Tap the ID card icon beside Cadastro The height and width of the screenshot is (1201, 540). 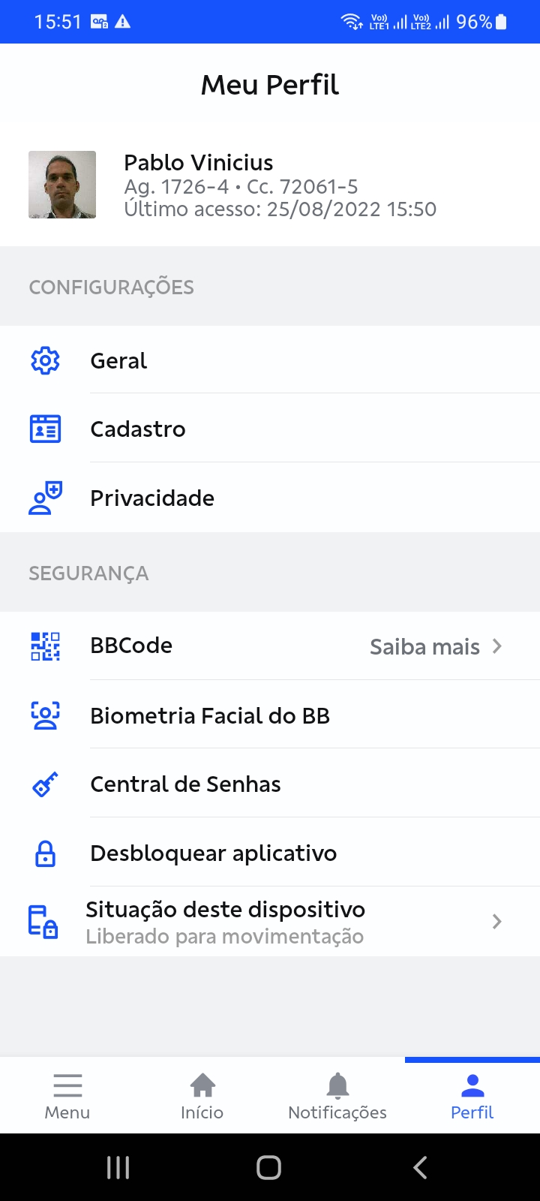tap(45, 429)
